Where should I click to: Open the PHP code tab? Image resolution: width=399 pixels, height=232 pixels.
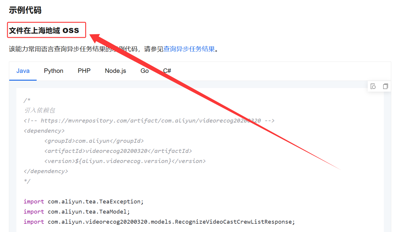click(x=84, y=71)
